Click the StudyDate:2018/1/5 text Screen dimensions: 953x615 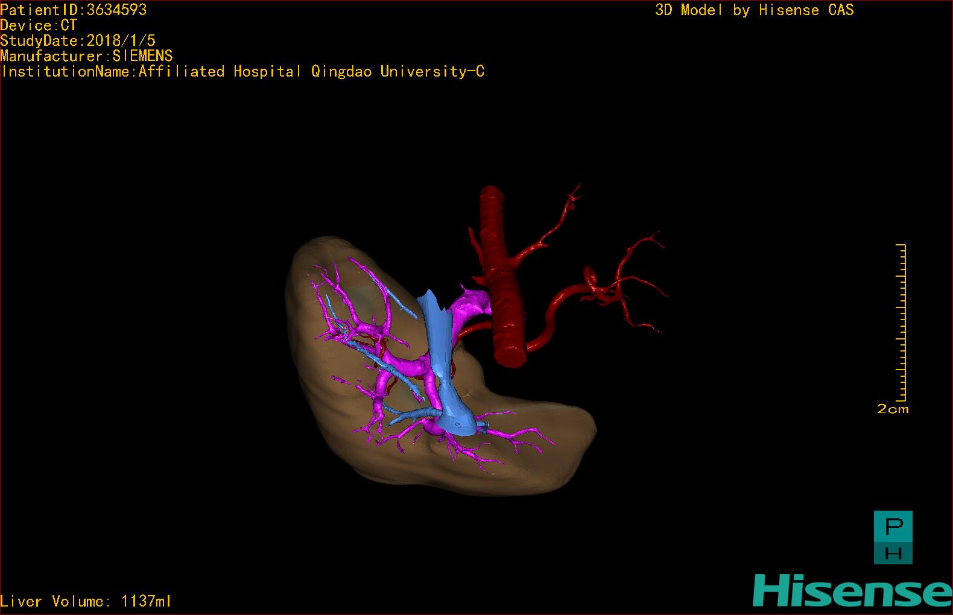(78, 40)
